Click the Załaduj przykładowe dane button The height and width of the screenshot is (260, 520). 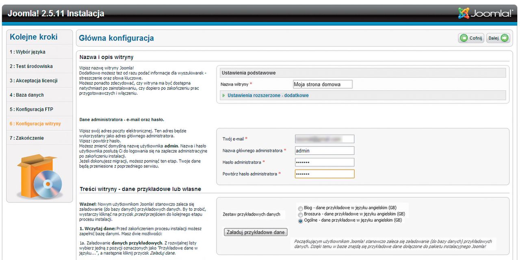click(x=256, y=232)
